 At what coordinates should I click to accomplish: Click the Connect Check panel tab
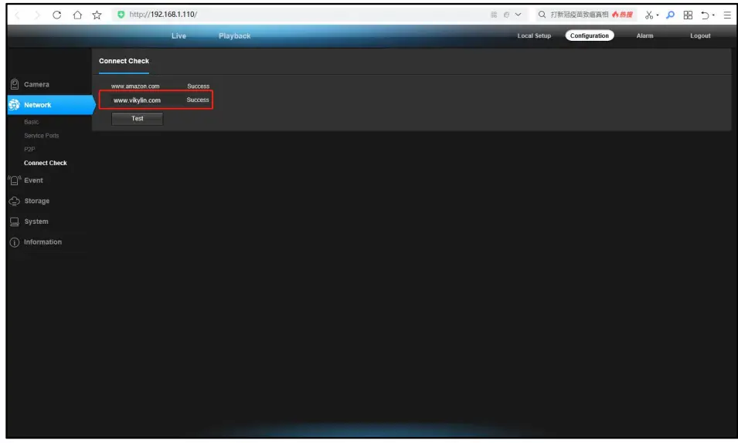click(x=124, y=61)
